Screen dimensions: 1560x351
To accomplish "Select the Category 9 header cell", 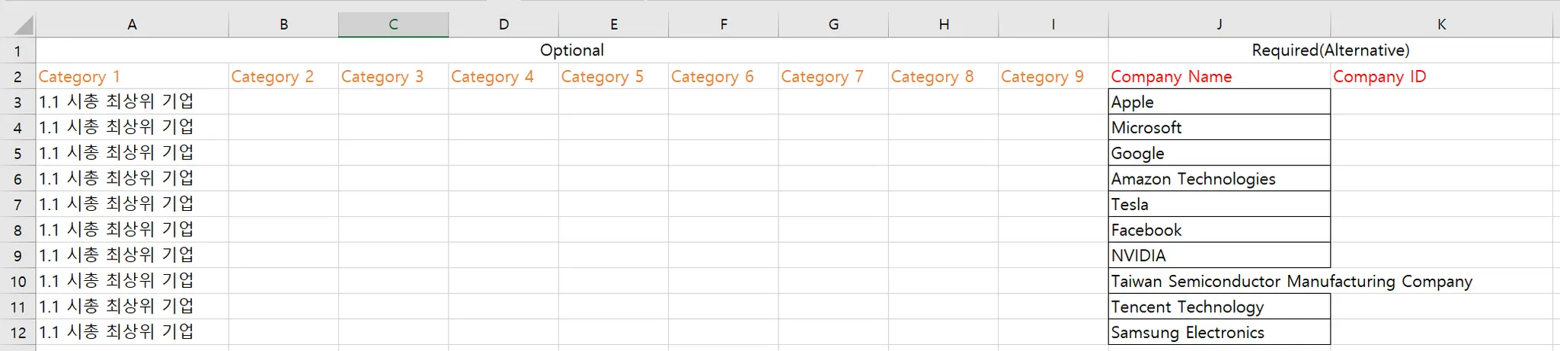I will (x=1053, y=77).
